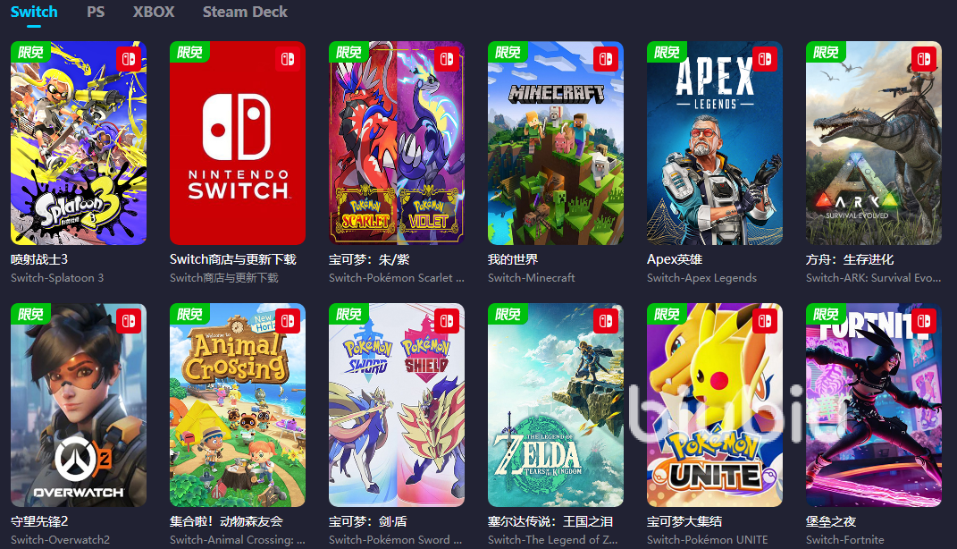
Task: Select the Steam Deck tab
Action: click(245, 12)
